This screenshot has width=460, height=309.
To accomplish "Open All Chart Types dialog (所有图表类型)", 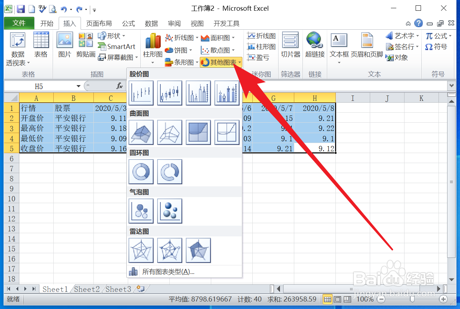I will click(x=185, y=272).
